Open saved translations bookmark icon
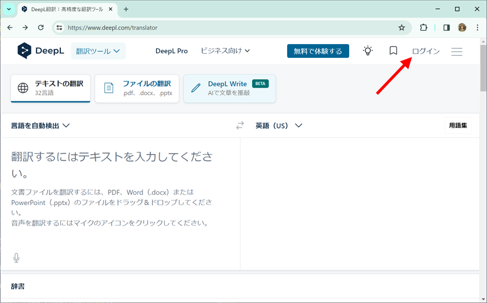The image size is (487, 303). [x=393, y=51]
